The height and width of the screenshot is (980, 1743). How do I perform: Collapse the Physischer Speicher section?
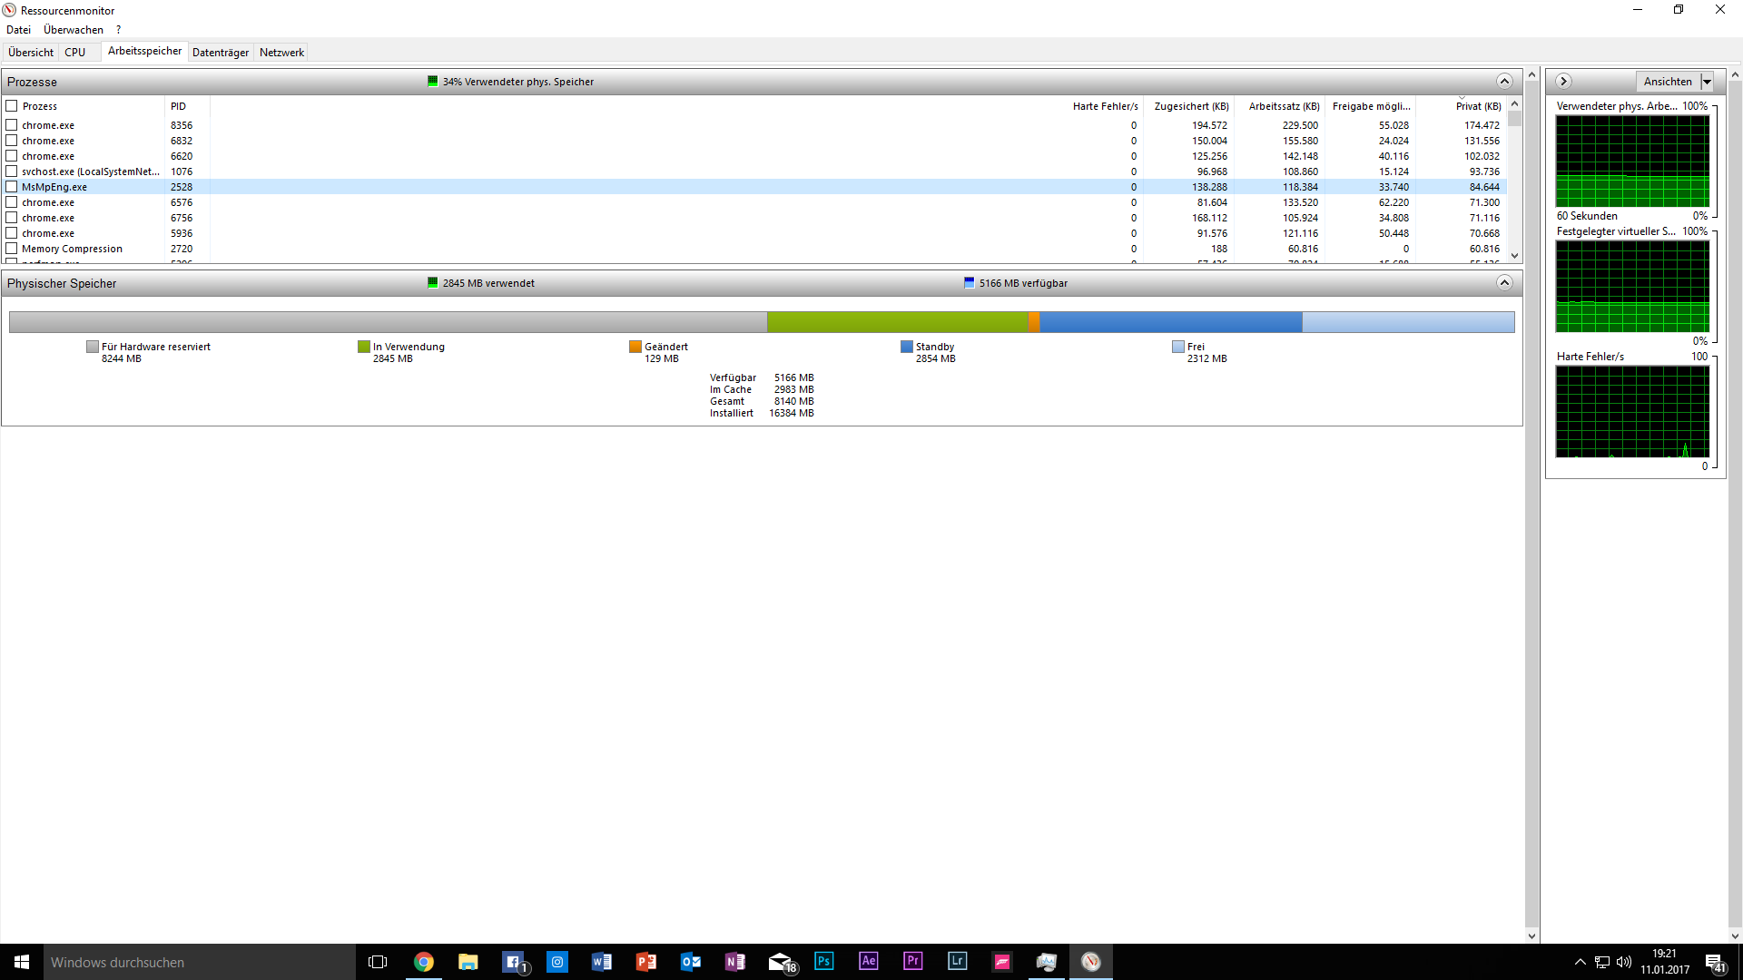[1504, 283]
